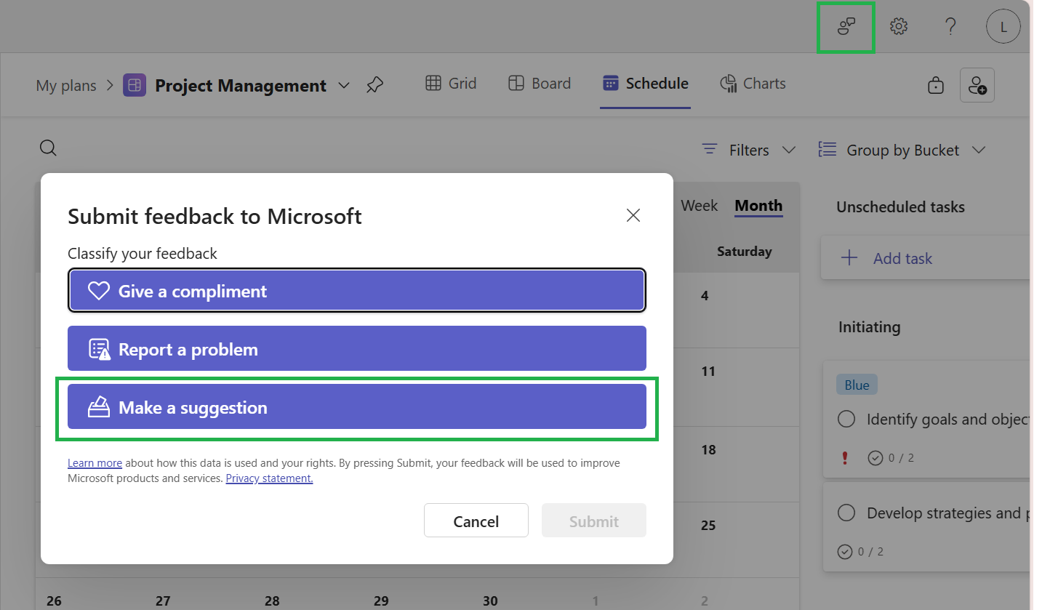This screenshot has width=1058, height=610.
Task: Switch calendar to Week view
Action: point(700,206)
